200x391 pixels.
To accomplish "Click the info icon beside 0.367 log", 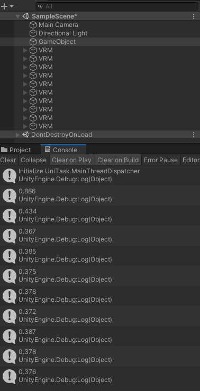I will pos(10,236).
